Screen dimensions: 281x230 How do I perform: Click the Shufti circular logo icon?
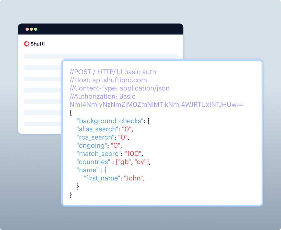point(27,44)
